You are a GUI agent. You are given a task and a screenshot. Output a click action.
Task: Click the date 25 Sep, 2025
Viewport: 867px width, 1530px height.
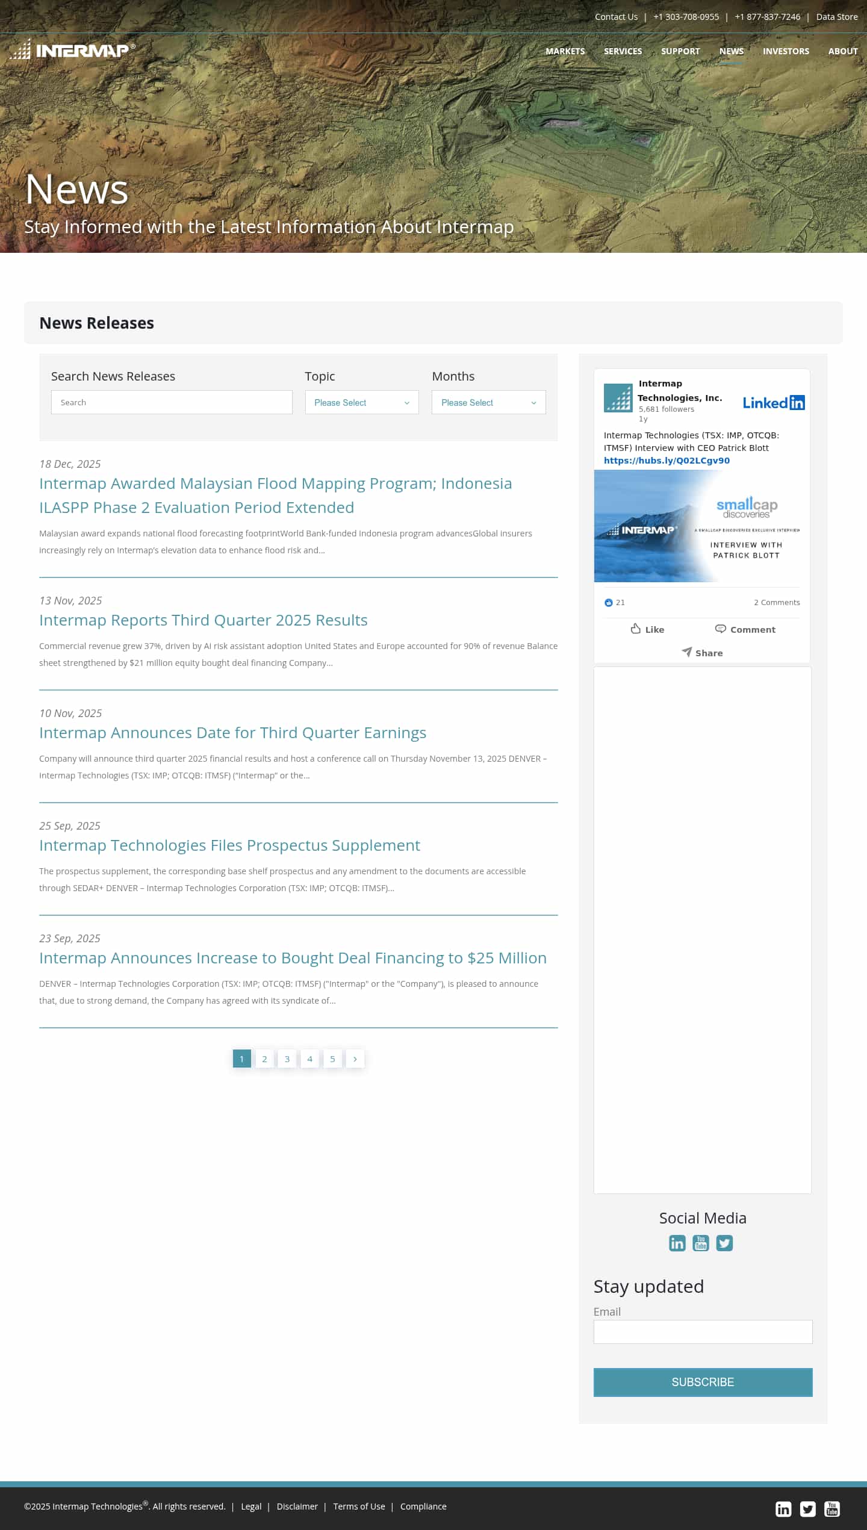[x=70, y=826]
